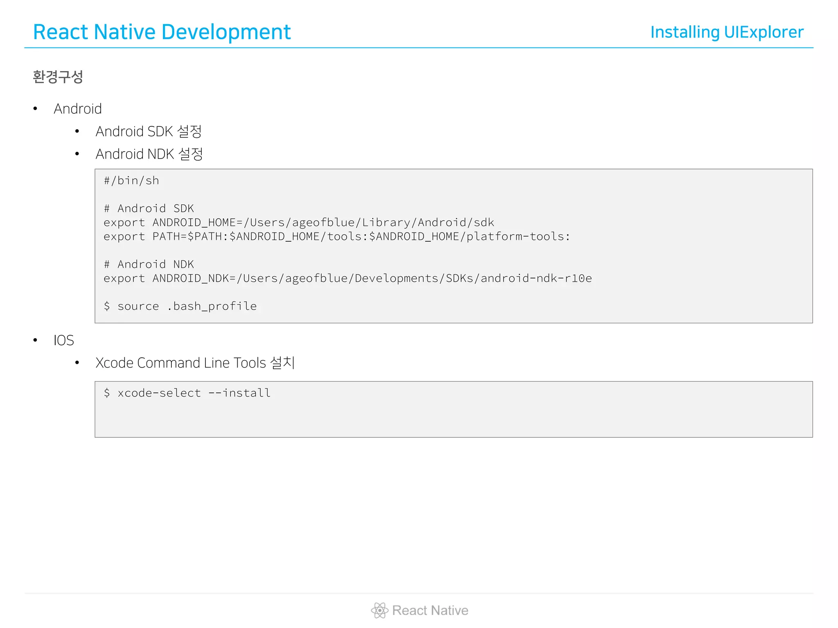The image size is (838, 628).
Task: Select the IOS bullet item
Action: (x=64, y=340)
